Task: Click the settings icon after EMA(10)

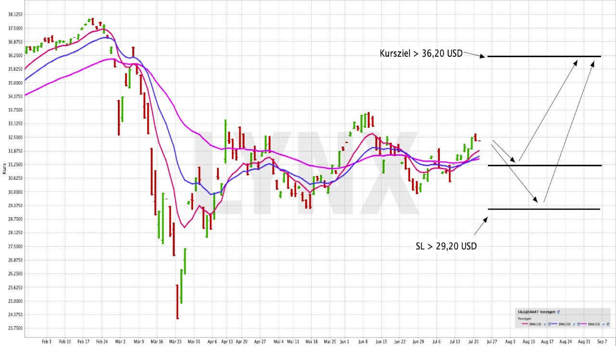Action: click(549, 324)
